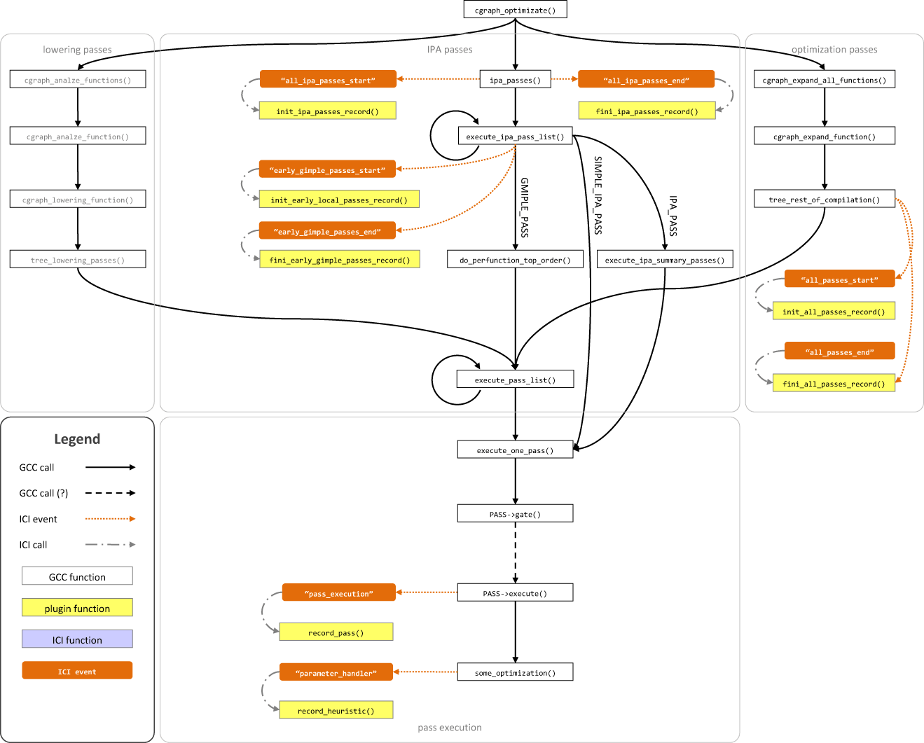Click the lavender ICI function legend swatch
Screen dimensions: 924x743
pyautogui.click(x=77, y=639)
